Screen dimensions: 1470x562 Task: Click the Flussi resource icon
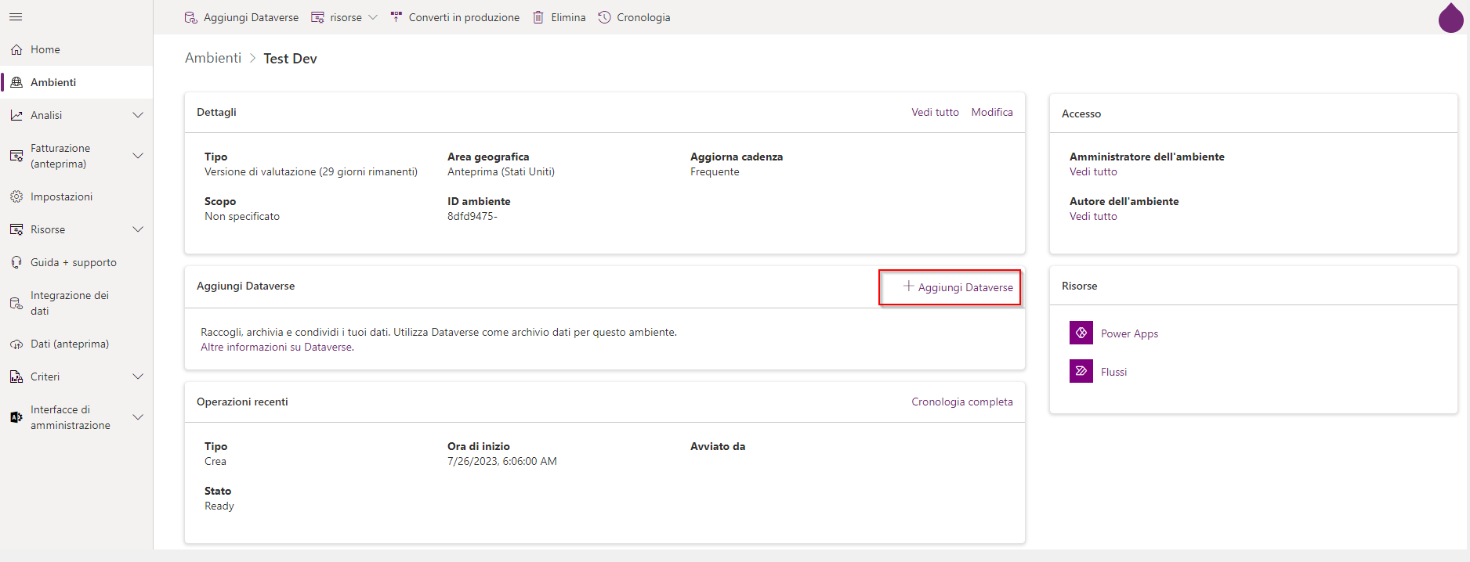point(1081,371)
